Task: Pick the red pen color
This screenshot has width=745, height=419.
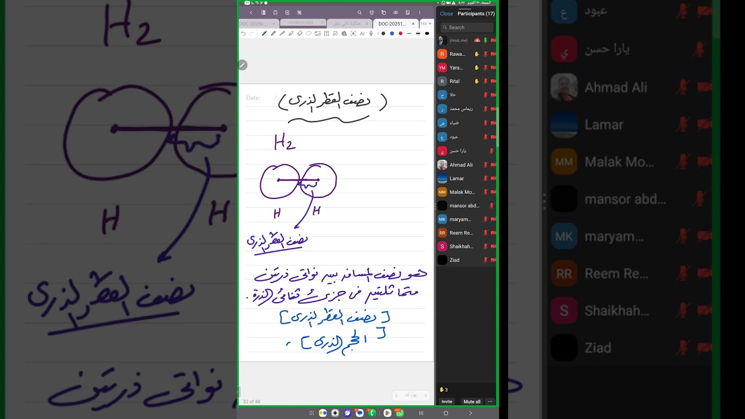Action: coord(400,34)
